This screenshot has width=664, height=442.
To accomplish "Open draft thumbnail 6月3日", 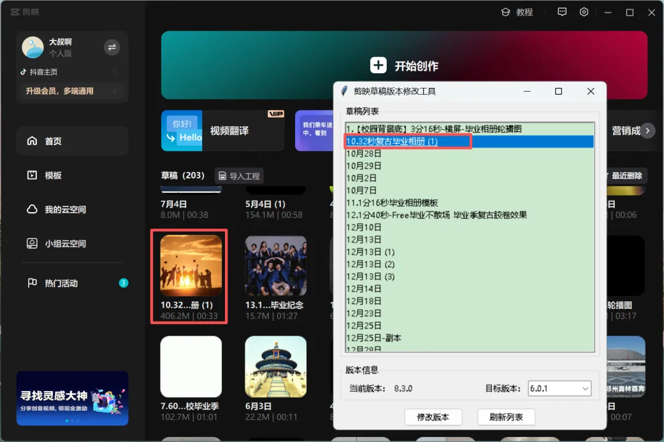I will point(275,366).
